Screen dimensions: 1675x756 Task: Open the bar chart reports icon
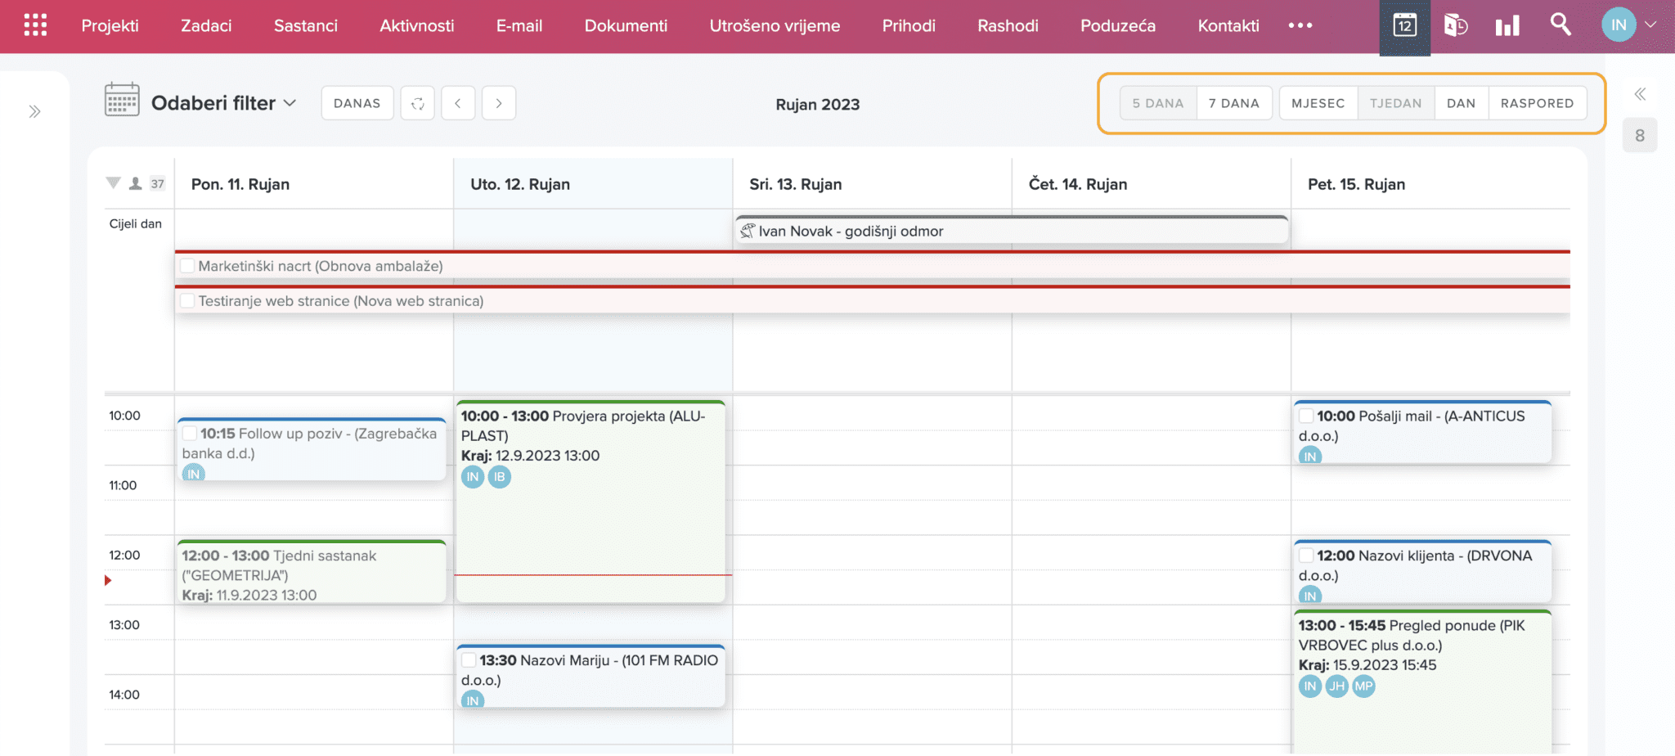[1507, 25]
